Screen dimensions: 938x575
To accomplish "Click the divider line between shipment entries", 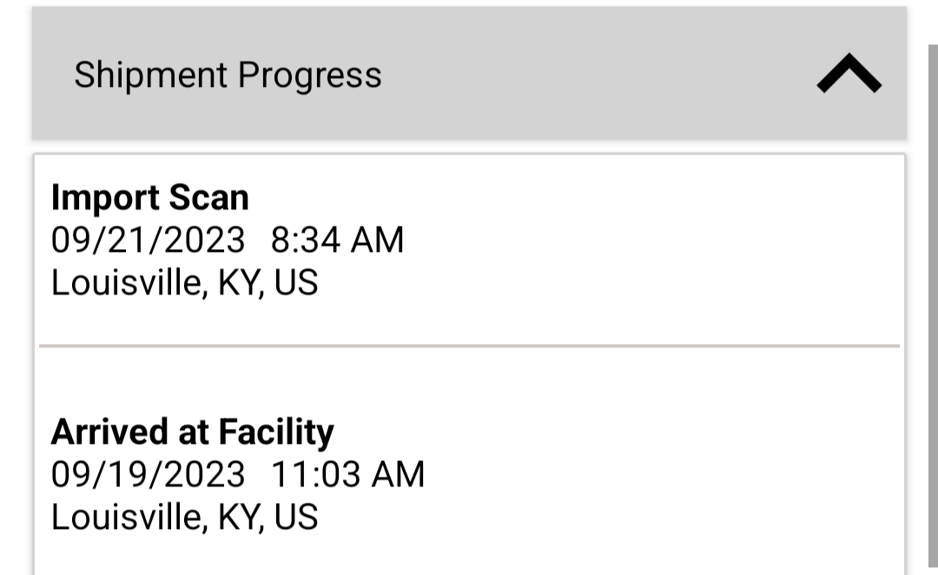I will click(469, 346).
